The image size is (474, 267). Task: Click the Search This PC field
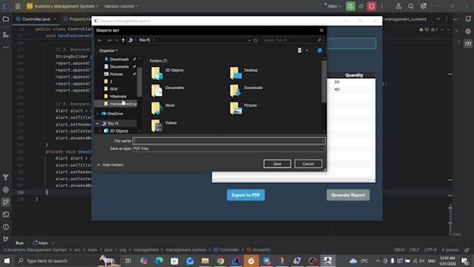click(x=292, y=40)
